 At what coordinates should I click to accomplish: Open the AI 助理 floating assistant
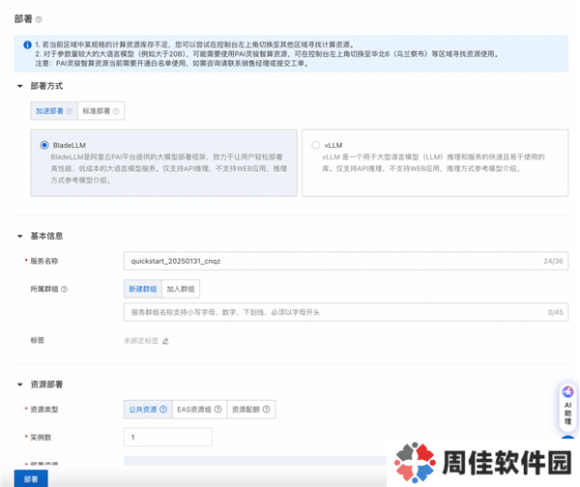click(567, 407)
